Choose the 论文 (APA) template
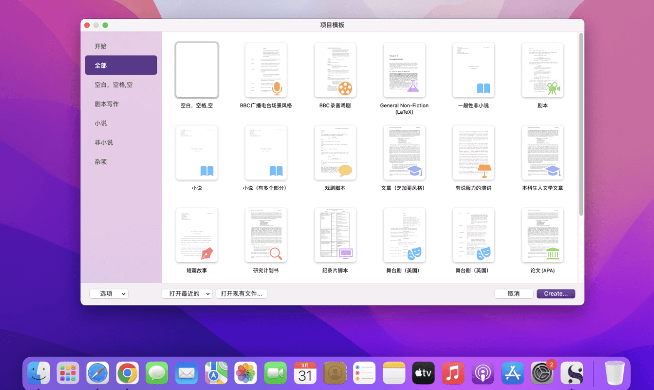This screenshot has height=390, width=654. [542, 235]
